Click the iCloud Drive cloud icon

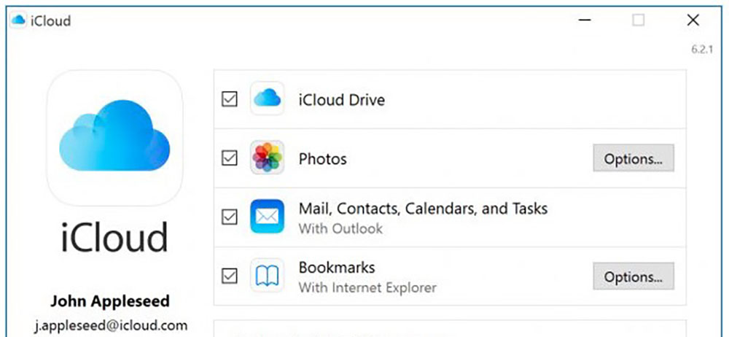click(268, 98)
